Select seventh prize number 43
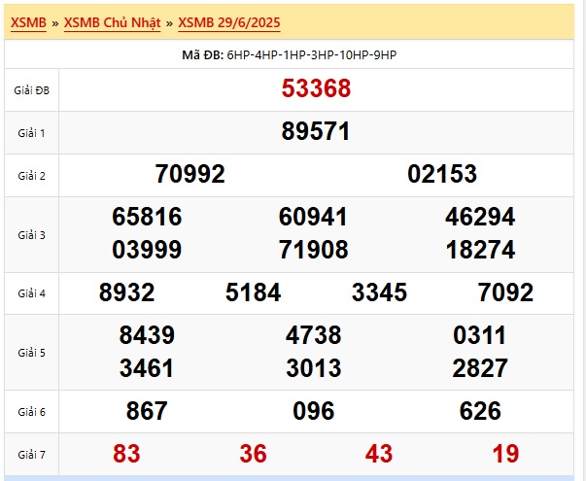The image size is (586, 481). coord(379,454)
